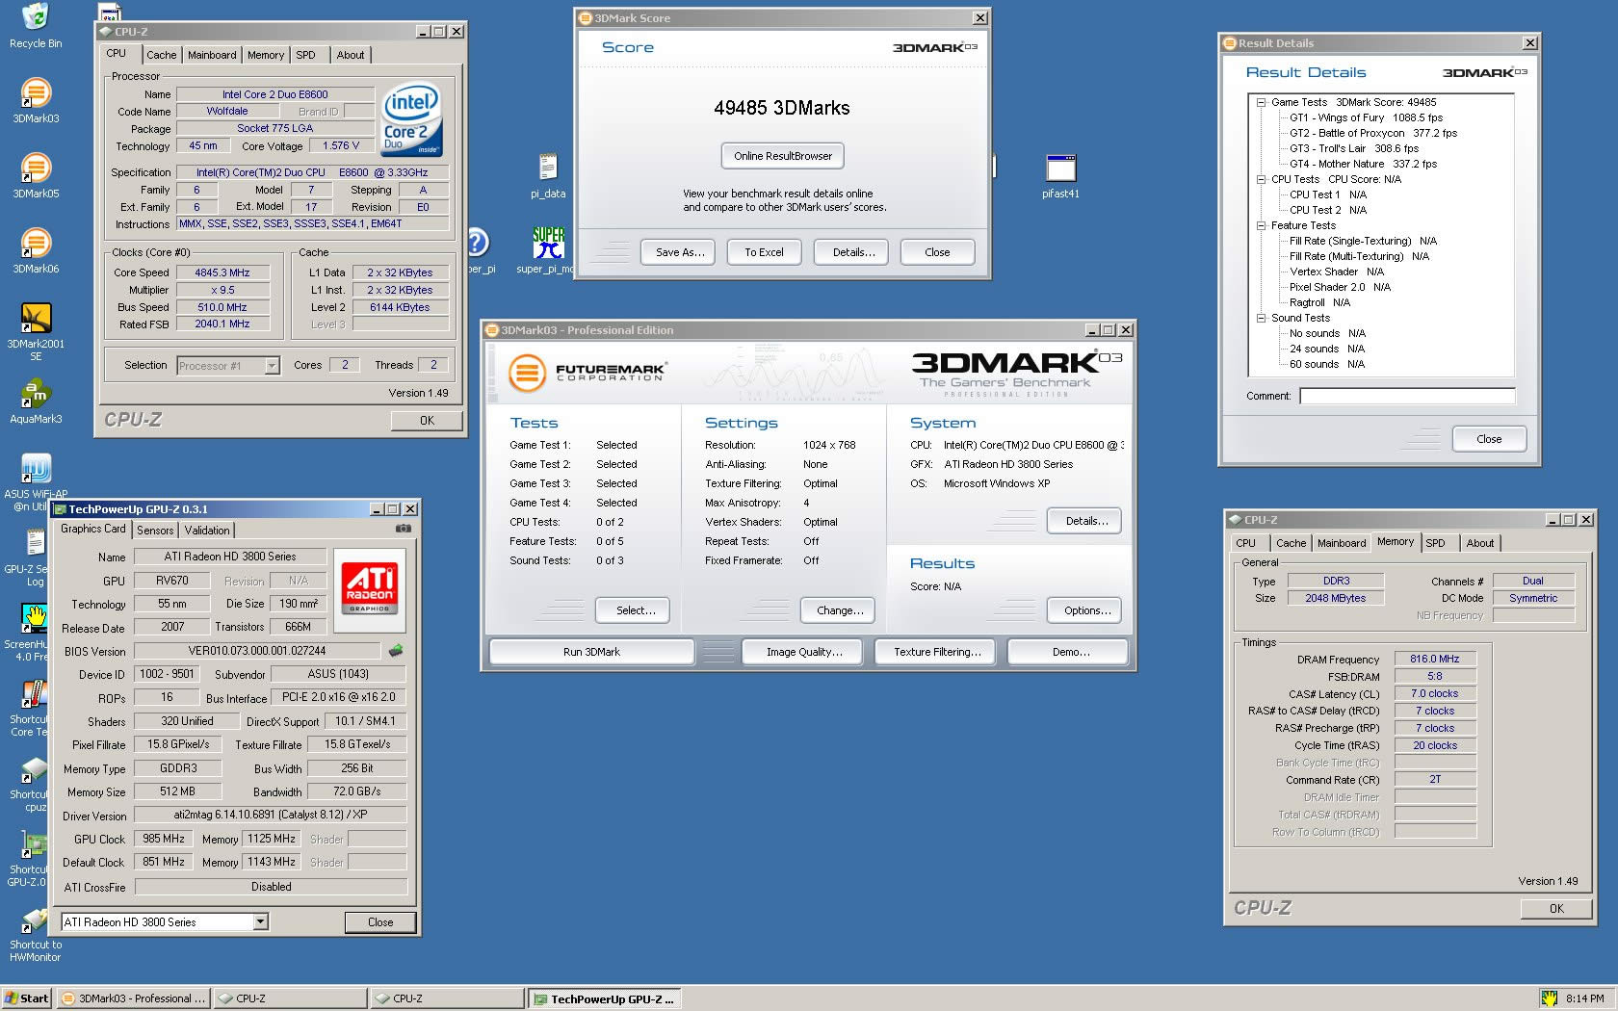This screenshot has width=1618, height=1011.
Task: Click the Futuremark logo in 3DMark03 window
Action: [x=587, y=372]
